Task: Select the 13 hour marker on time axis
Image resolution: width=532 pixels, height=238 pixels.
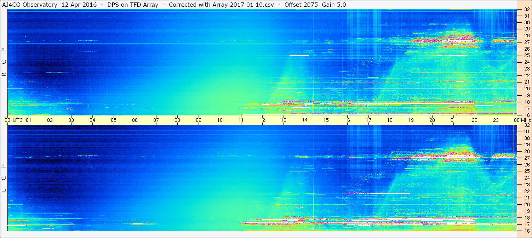Action: [284, 120]
